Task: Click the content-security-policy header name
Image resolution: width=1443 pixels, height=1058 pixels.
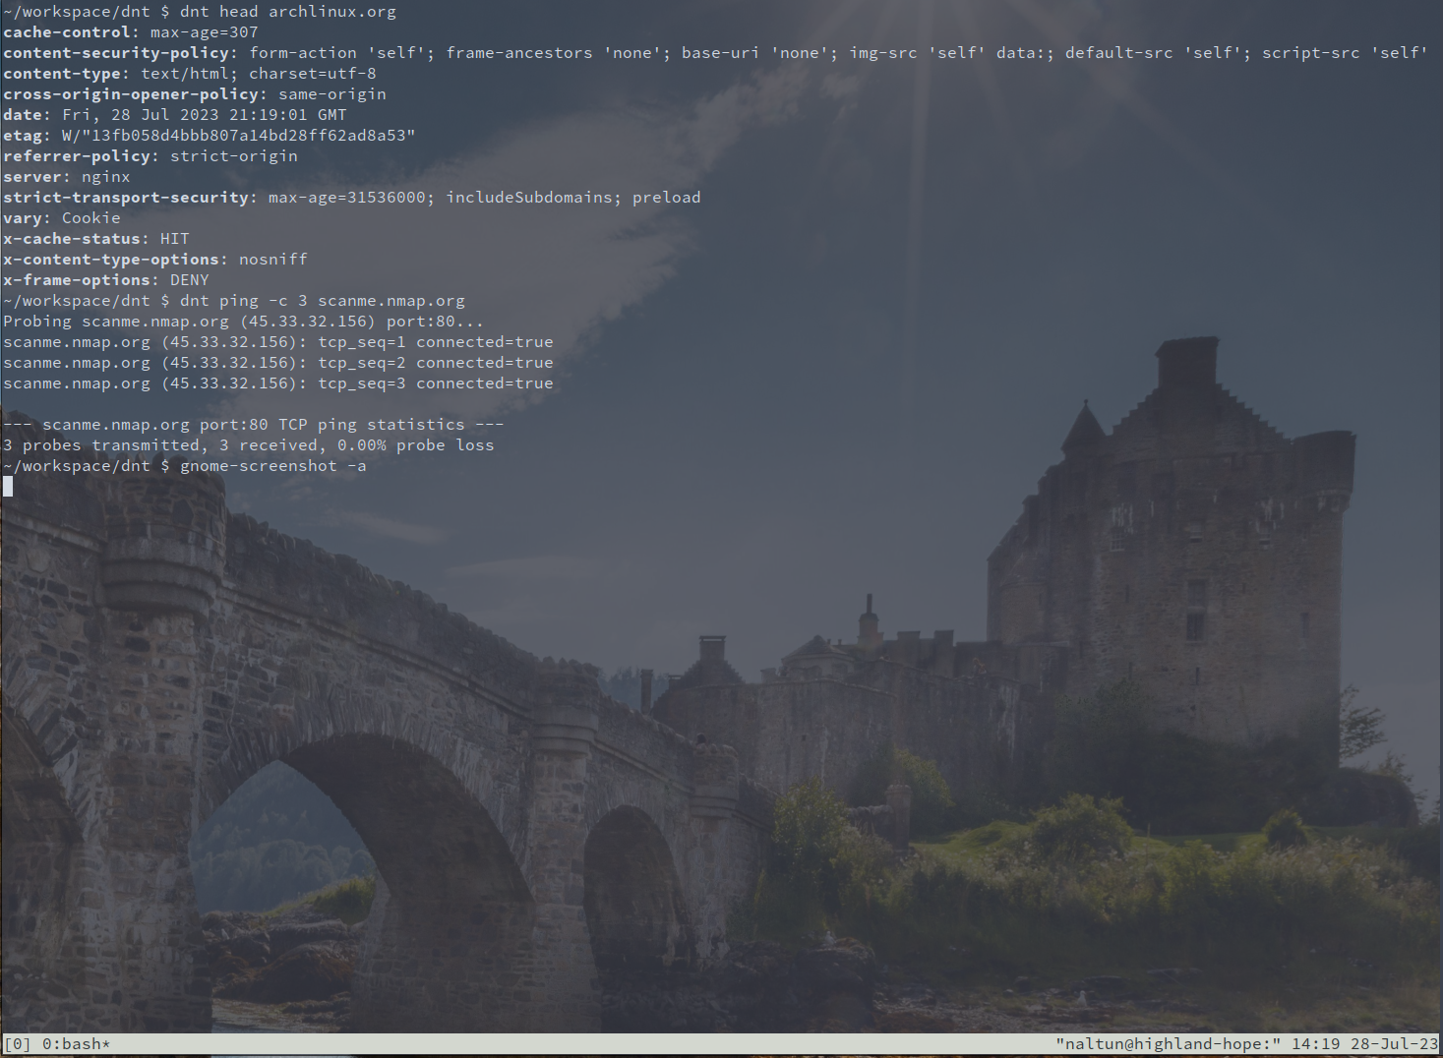Action: pyautogui.click(x=115, y=53)
